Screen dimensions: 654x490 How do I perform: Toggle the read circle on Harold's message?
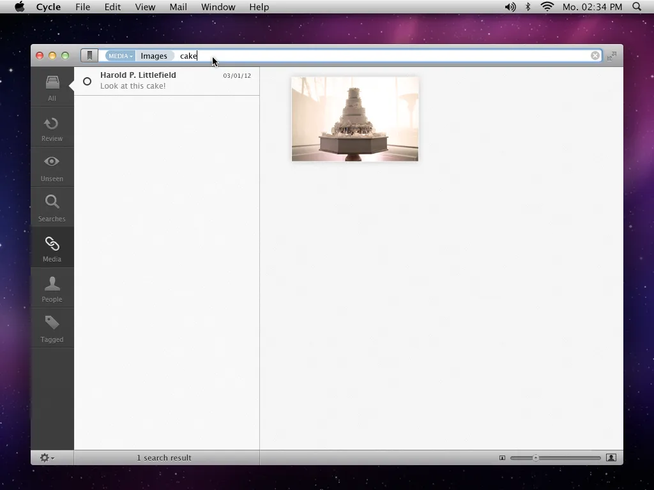(x=87, y=81)
